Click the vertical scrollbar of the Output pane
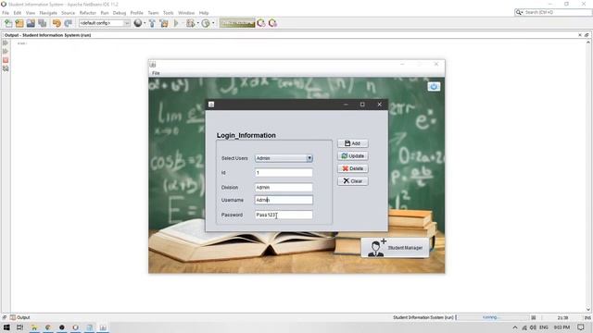The height and width of the screenshot is (333, 593). click(588, 176)
